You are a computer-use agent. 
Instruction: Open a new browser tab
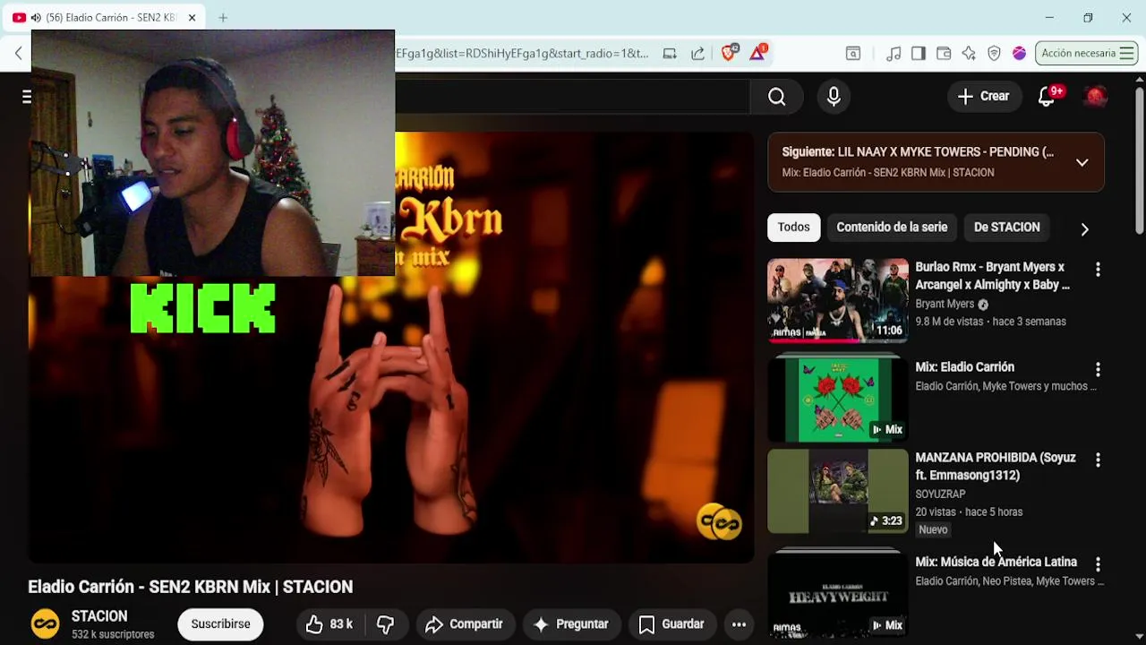pyautogui.click(x=223, y=17)
